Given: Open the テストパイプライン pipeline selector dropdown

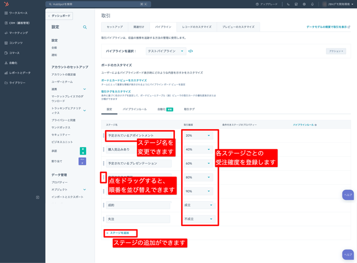Looking at the screenshot, I should click(x=166, y=51).
